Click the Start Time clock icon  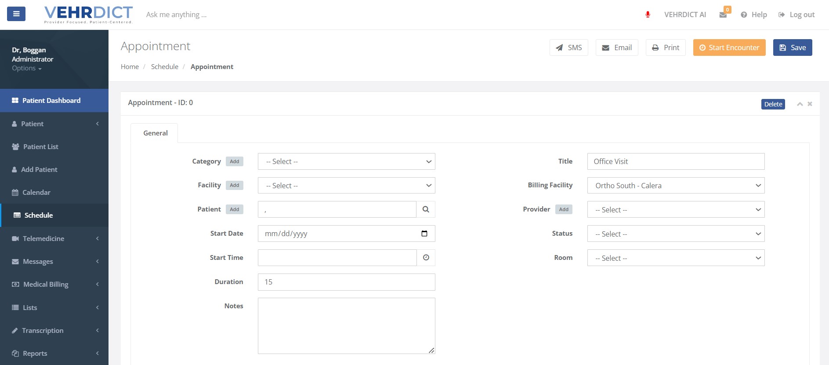(x=426, y=258)
